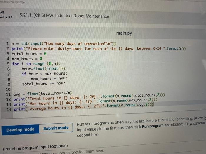Click the 'LAB ACTIVITY' label

(x=6, y=15)
